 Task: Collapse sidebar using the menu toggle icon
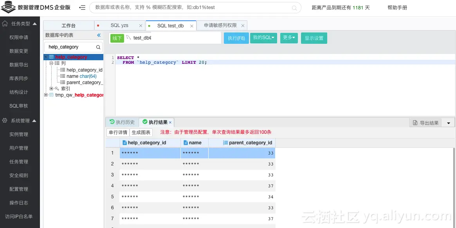(x=82, y=8)
